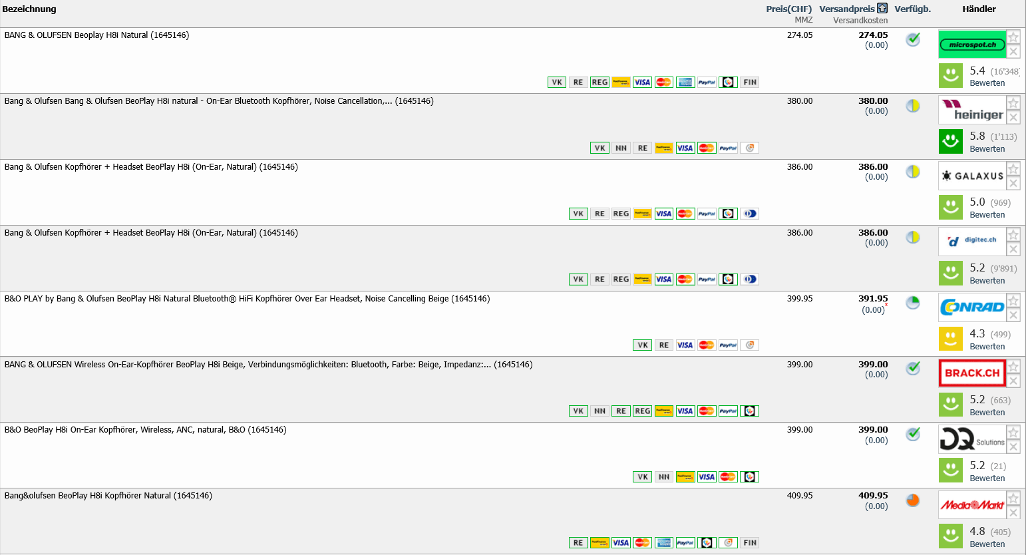The image size is (1026, 555).
Task: Favorite the heiniger merchant with star icon
Action: (1013, 103)
